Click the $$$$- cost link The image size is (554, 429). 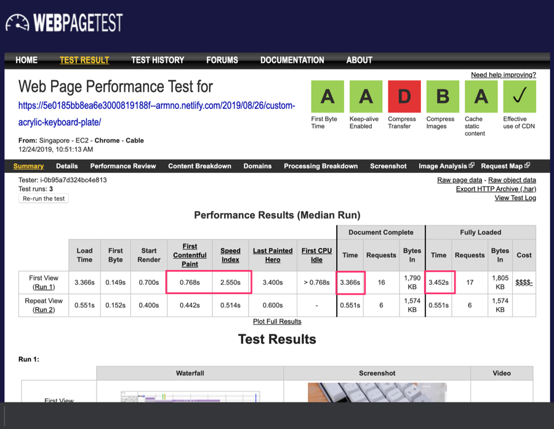(524, 283)
